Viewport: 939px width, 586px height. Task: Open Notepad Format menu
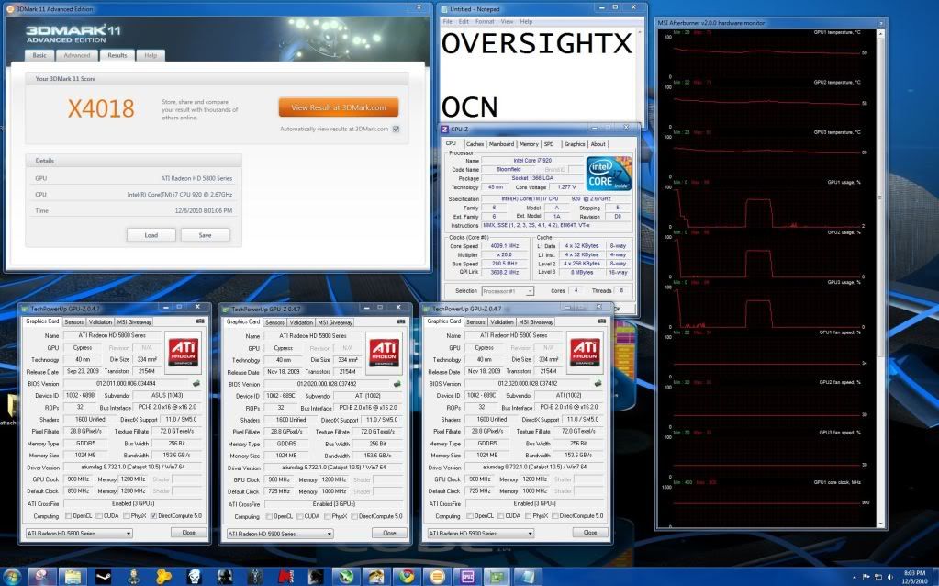pos(485,21)
